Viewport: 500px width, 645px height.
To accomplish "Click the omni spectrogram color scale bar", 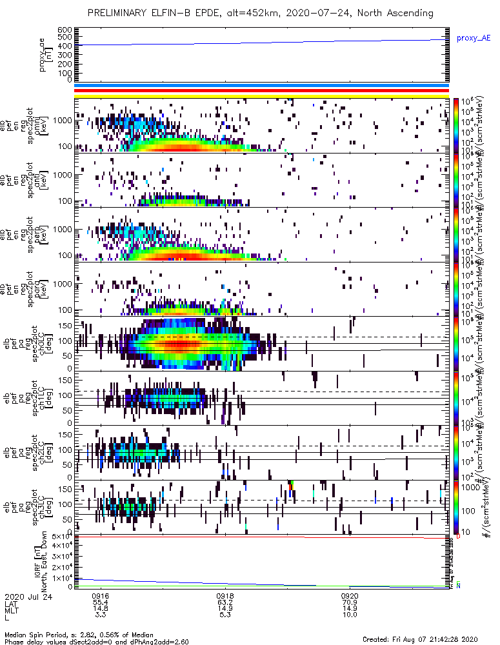I will click(456, 126).
